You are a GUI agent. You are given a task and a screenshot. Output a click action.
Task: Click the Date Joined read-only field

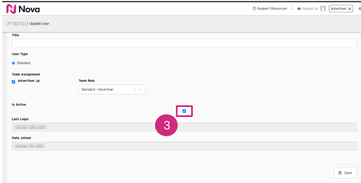point(184,146)
